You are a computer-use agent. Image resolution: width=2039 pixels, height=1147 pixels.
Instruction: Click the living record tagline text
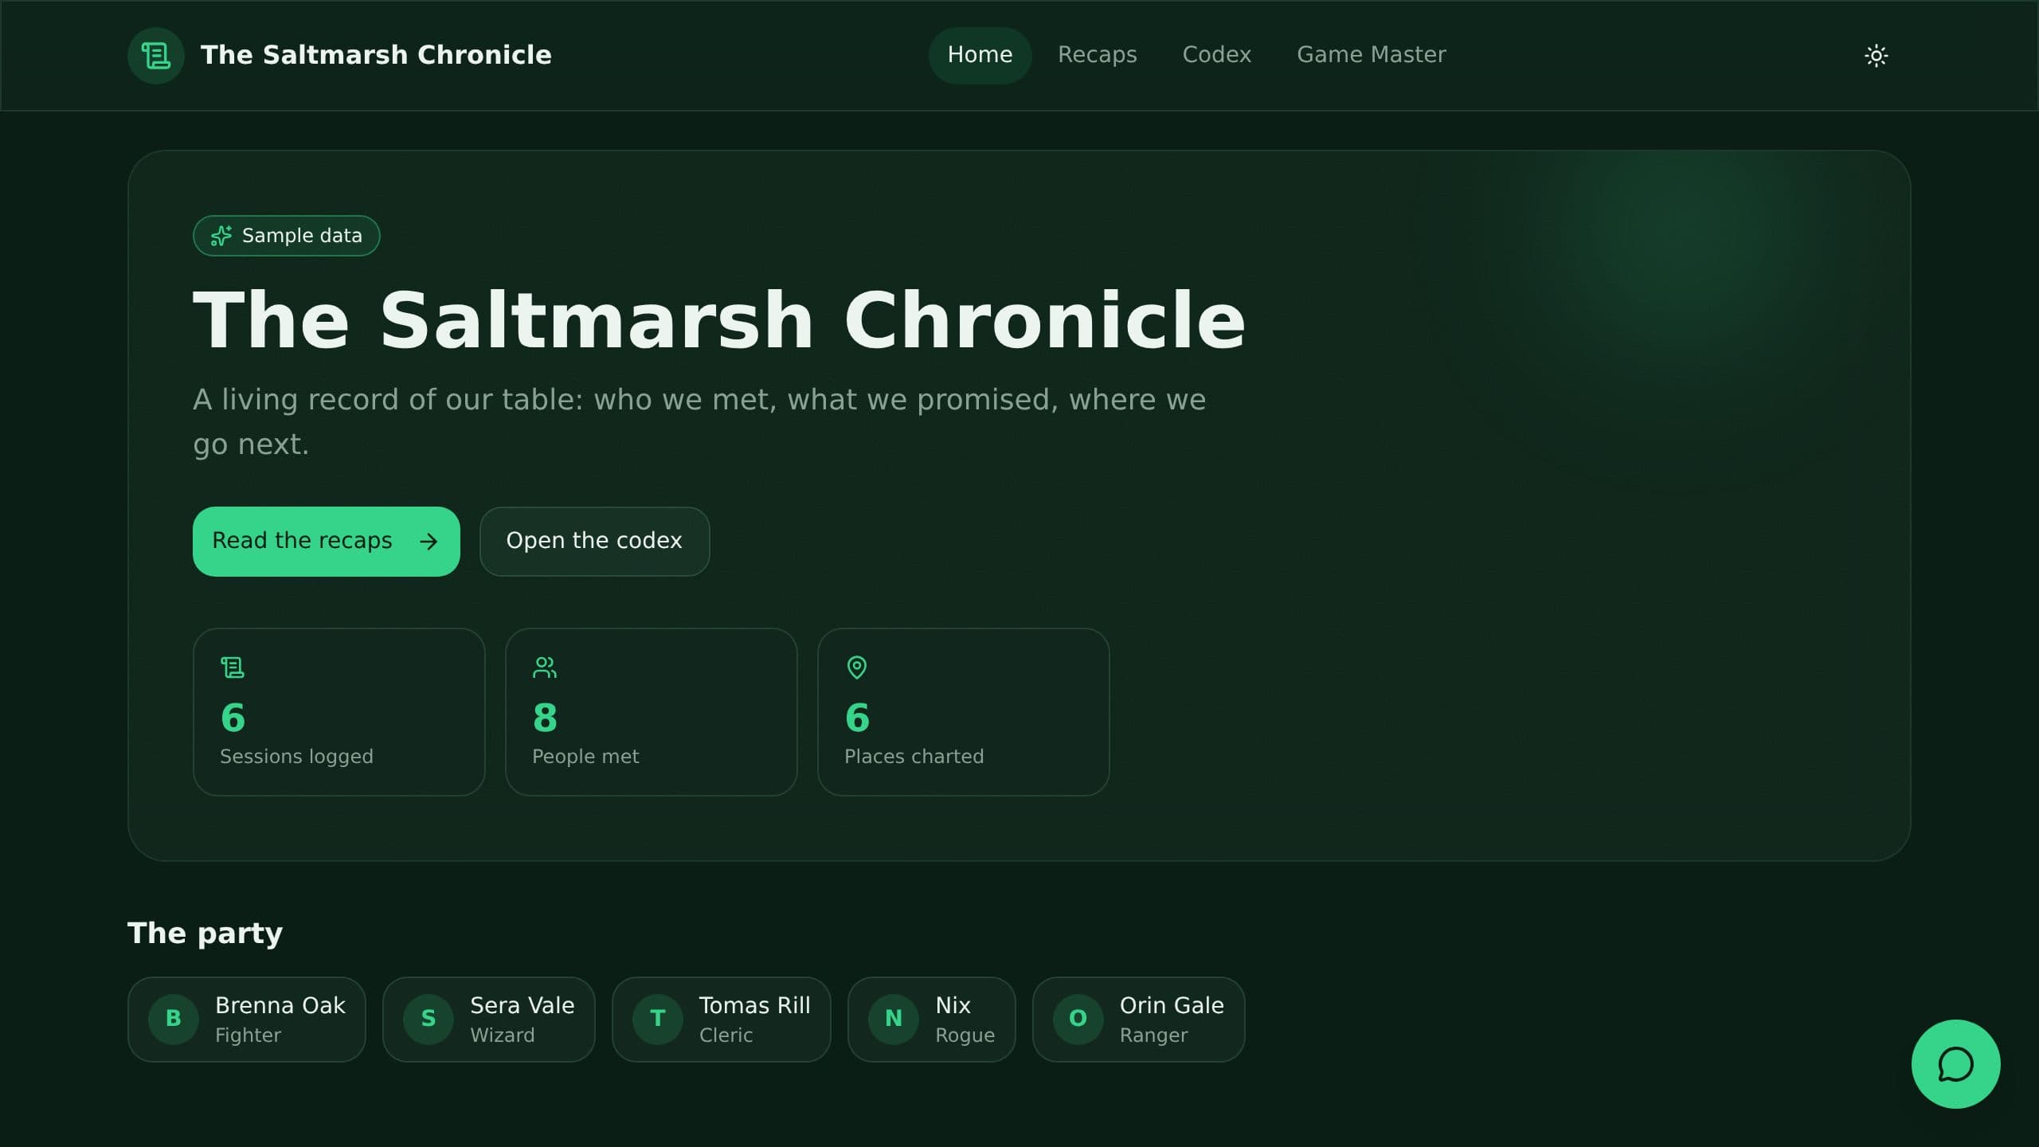coord(699,421)
